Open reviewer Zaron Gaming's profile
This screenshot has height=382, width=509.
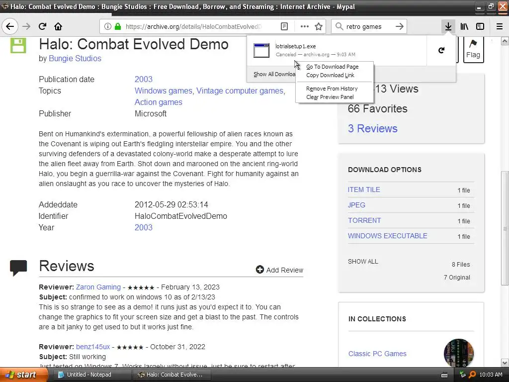[x=98, y=287]
